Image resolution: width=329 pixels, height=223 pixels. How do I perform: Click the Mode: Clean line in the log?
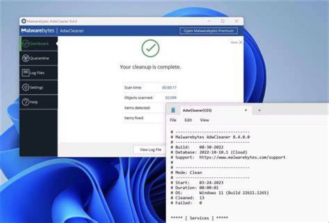coord(186,172)
